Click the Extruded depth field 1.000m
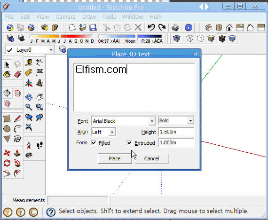The width and height of the screenshot is (268, 220). click(x=176, y=142)
